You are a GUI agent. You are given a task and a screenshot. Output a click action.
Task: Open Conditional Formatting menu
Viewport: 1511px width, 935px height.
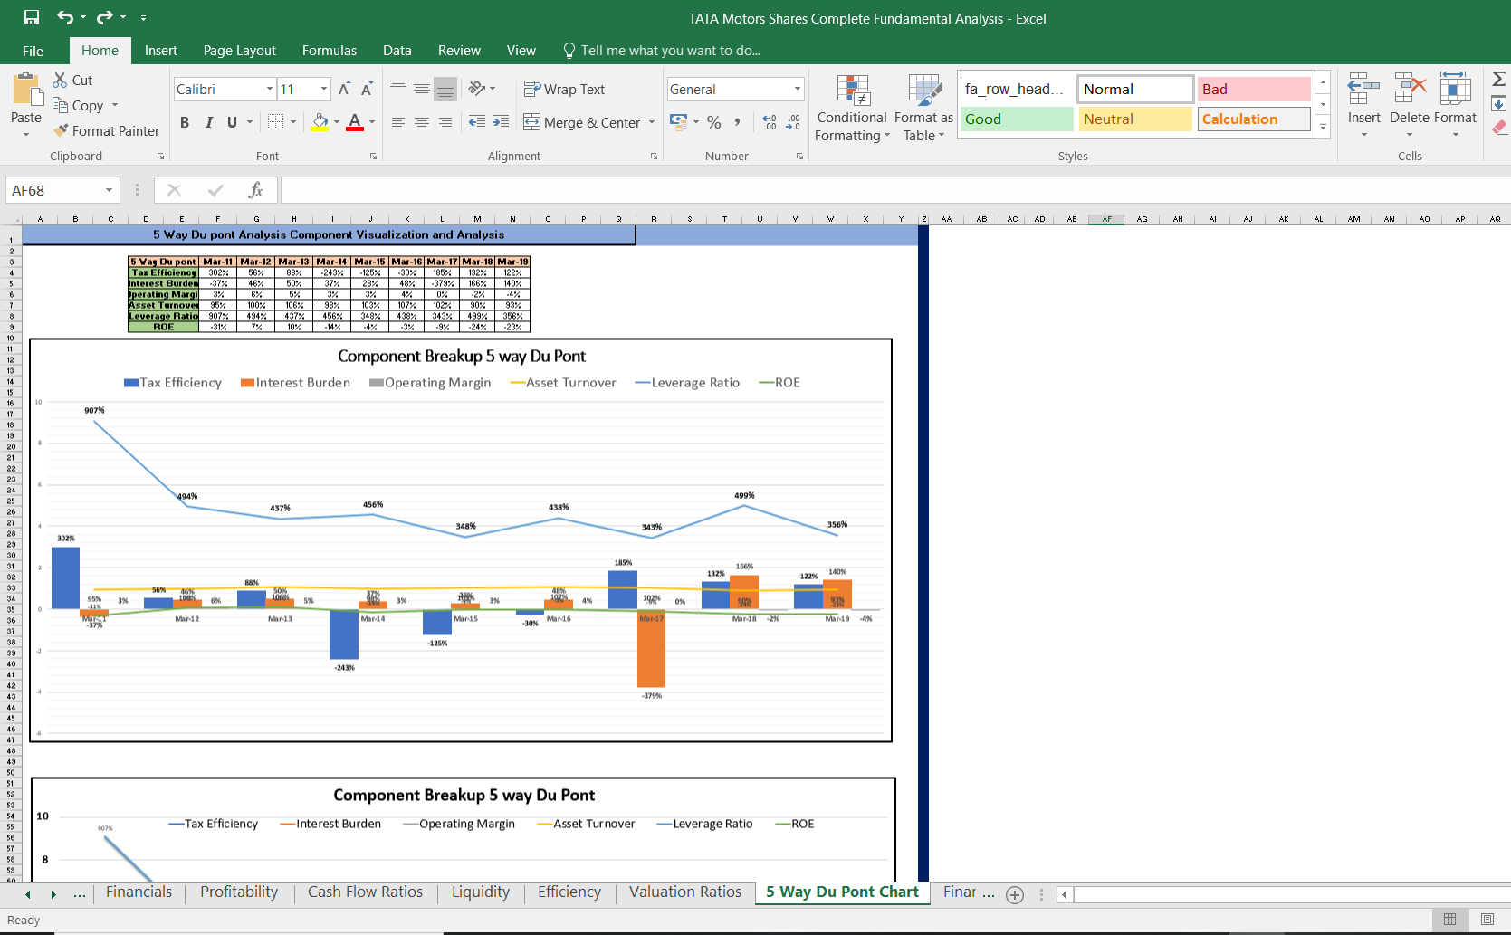tap(851, 109)
